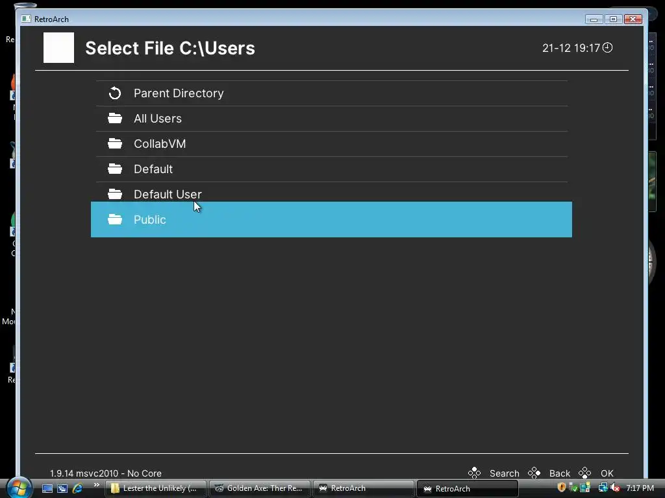This screenshot has width=665, height=498.
Task: Click the 7:17 PM taskbar clock
Action: pos(640,488)
